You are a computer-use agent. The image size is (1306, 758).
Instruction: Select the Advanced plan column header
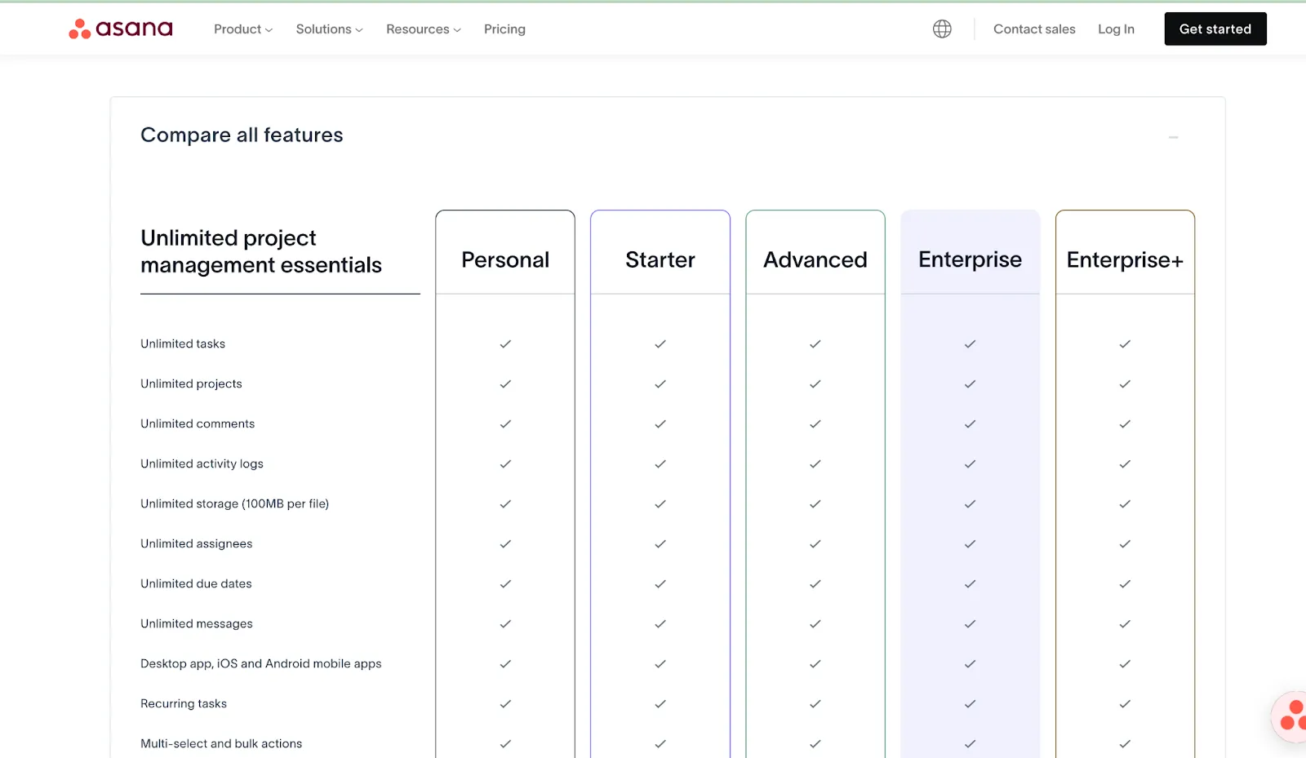(x=815, y=259)
